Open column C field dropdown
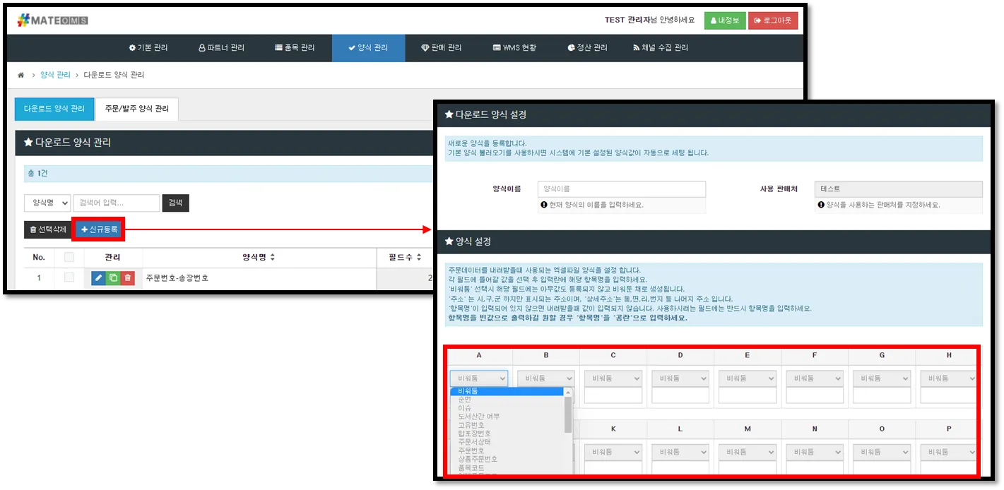 coord(613,378)
